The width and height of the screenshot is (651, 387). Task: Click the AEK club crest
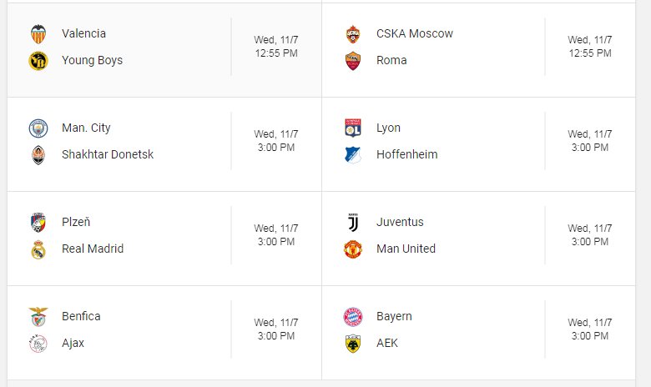pos(353,344)
